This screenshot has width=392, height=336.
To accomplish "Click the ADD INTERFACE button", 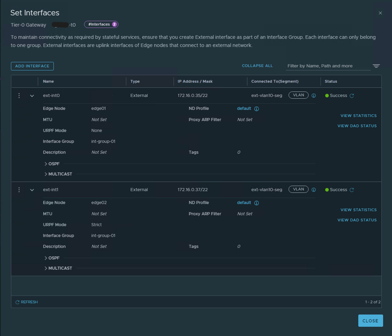I will [x=32, y=66].
